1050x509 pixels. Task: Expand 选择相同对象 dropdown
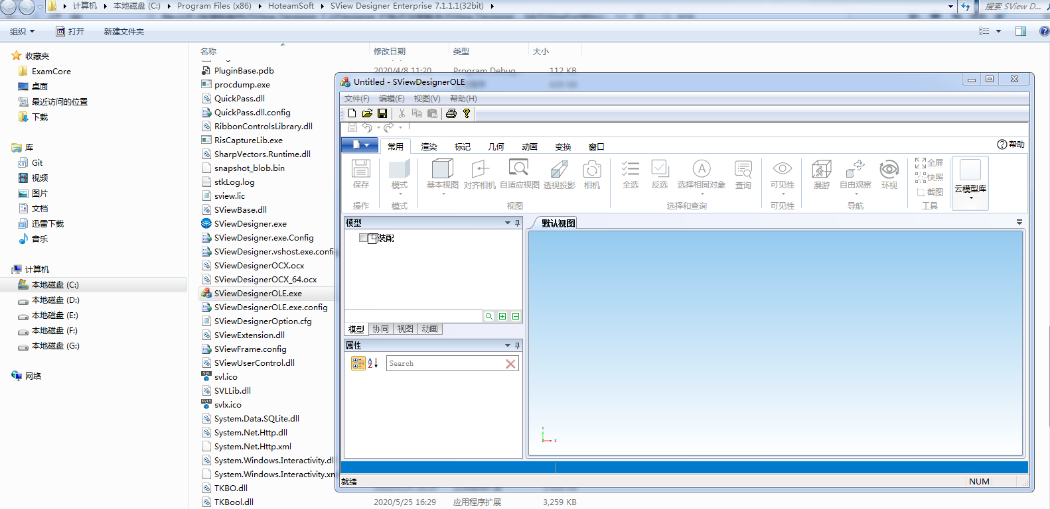click(702, 194)
